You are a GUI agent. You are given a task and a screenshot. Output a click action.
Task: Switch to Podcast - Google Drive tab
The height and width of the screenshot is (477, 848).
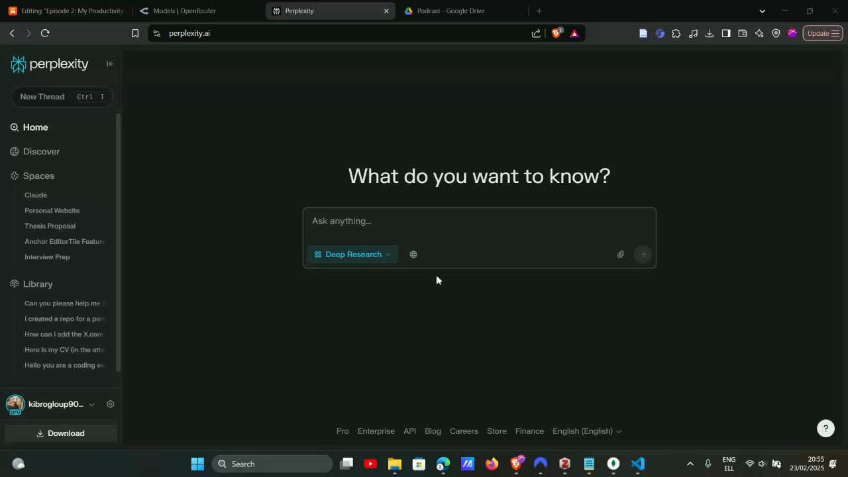pos(462,11)
